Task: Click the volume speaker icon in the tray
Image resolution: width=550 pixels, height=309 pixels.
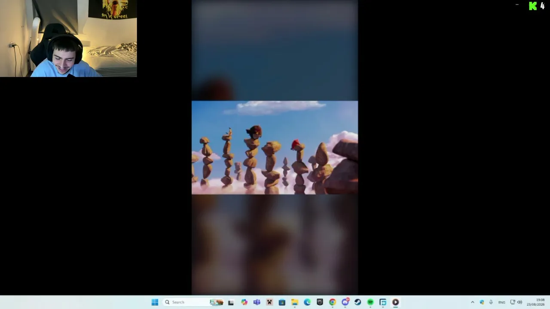Action: pyautogui.click(x=519, y=302)
